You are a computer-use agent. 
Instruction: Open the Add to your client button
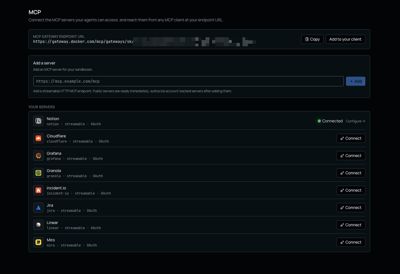click(x=345, y=39)
